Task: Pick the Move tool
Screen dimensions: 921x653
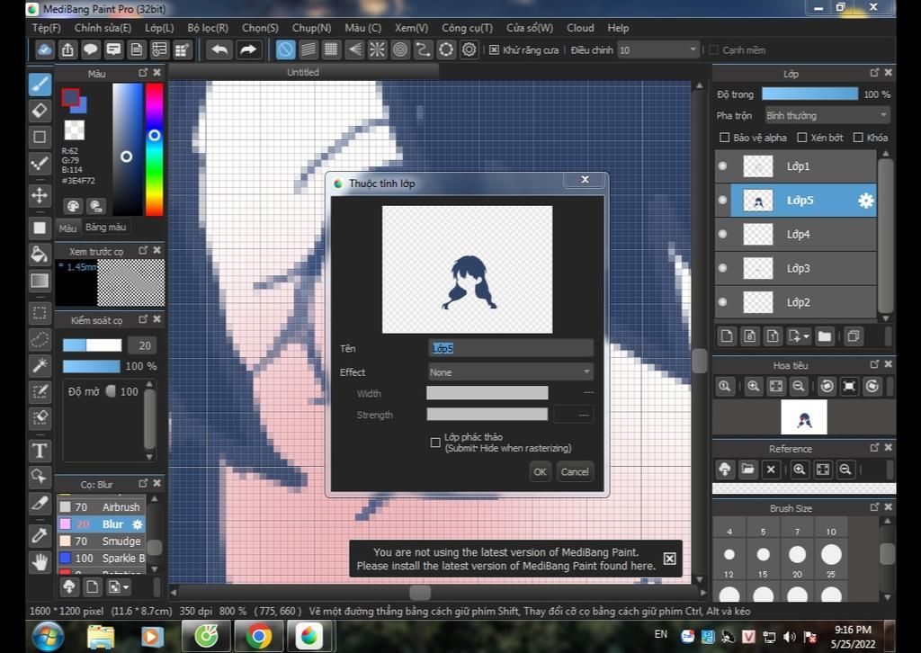Action: pyautogui.click(x=40, y=195)
